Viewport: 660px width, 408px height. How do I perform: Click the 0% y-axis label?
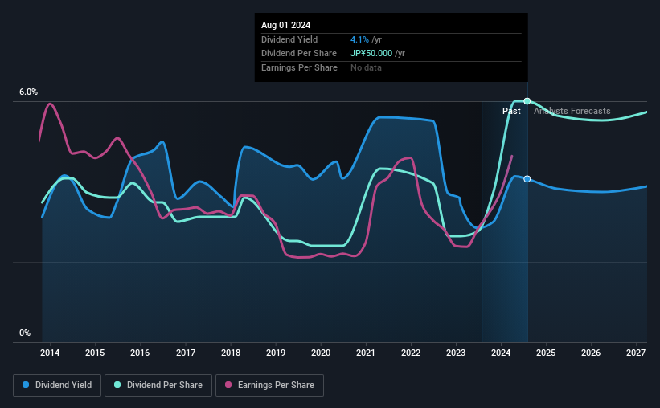point(25,333)
